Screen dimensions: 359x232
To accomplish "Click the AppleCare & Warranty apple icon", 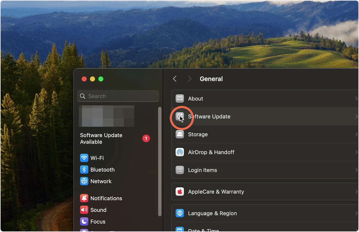I will (180, 192).
